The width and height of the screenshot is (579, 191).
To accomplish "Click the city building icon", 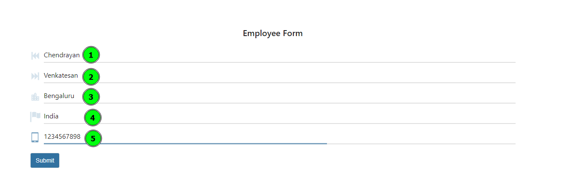I will click(35, 97).
